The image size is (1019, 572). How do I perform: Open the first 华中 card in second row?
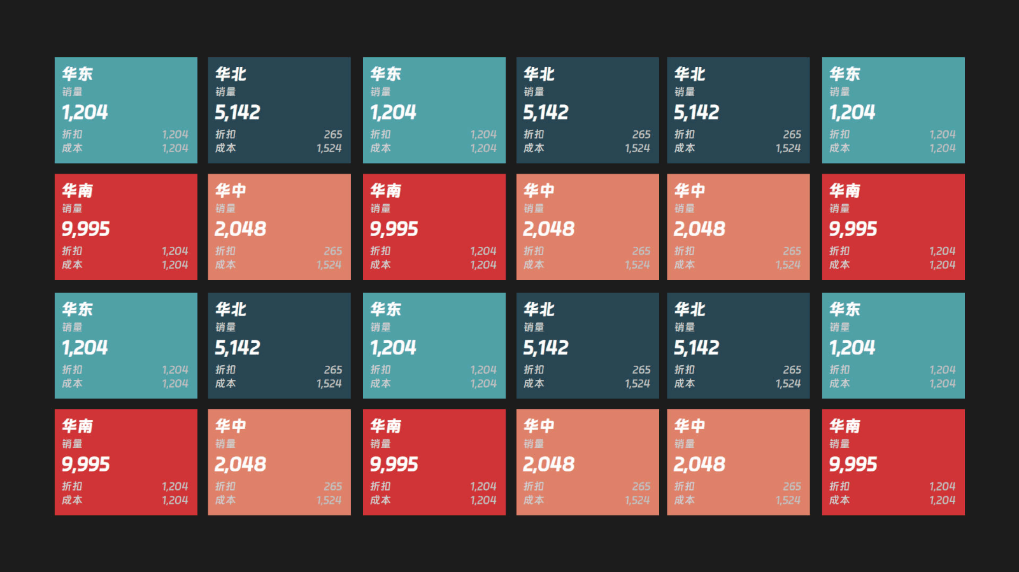tap(280, 227)
